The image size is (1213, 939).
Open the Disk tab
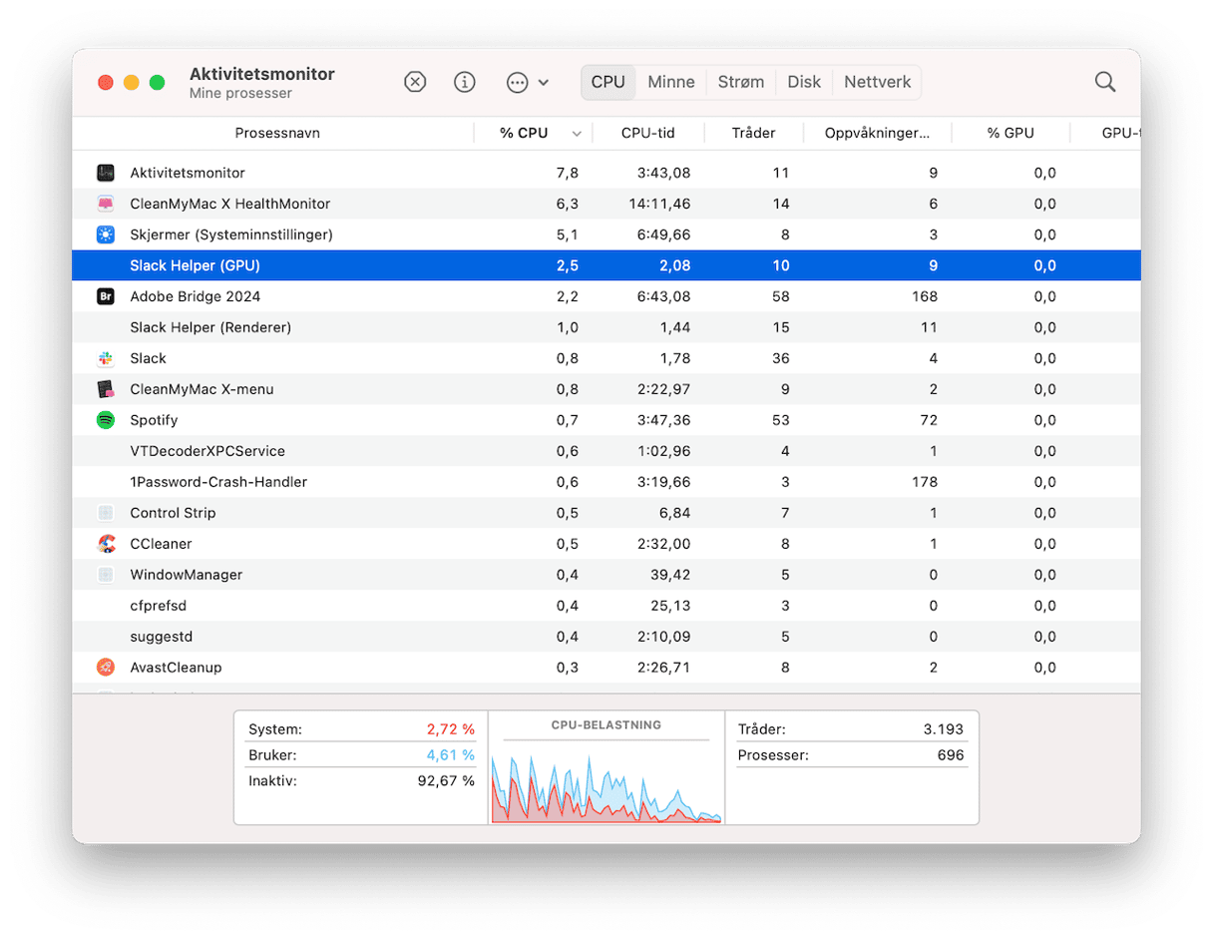click(804, 82)
